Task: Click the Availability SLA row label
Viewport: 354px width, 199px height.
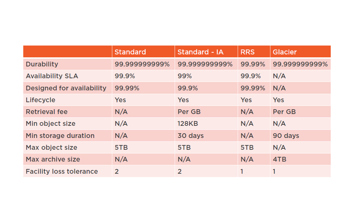Action: pyautogui.click(x=52, y=76)
